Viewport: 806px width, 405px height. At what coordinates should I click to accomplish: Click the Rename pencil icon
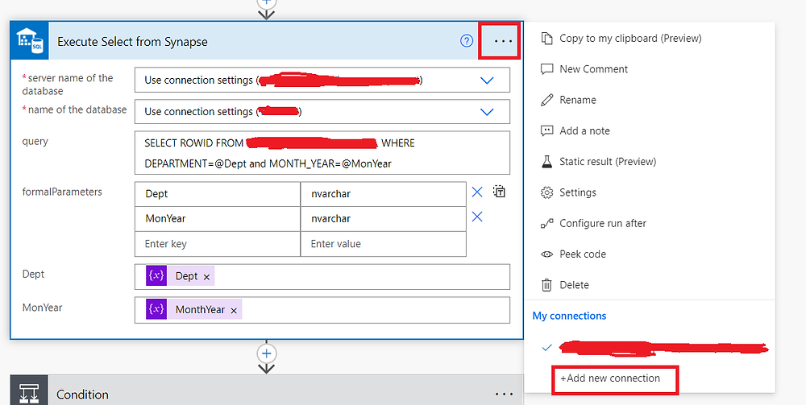(547, 100)
